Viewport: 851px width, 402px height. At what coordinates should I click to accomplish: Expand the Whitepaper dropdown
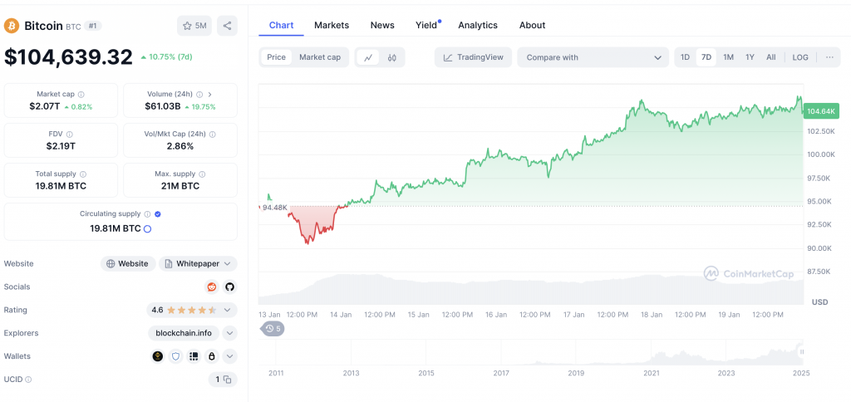click(198, 263)
